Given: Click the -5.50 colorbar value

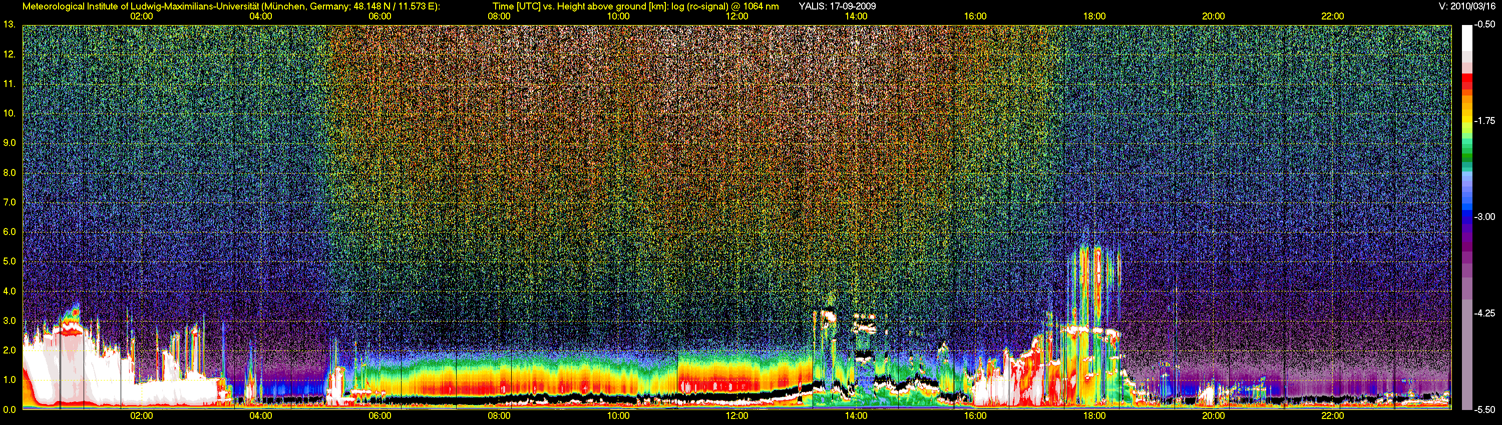Looking at the screenshot, I should tap(1484, 409).
